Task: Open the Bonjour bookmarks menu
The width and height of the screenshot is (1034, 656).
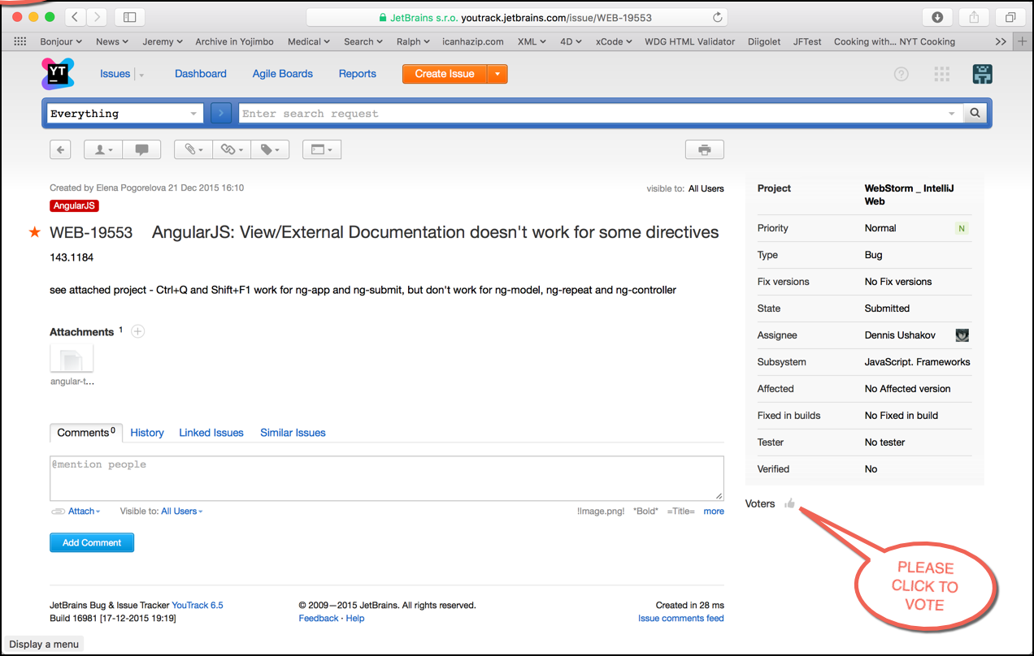Action: 61,41
